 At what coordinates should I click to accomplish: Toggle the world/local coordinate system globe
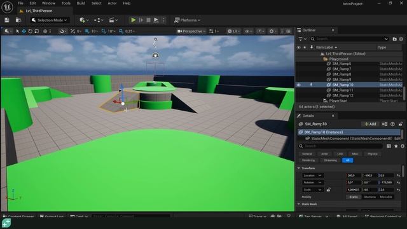pos(45,31)
